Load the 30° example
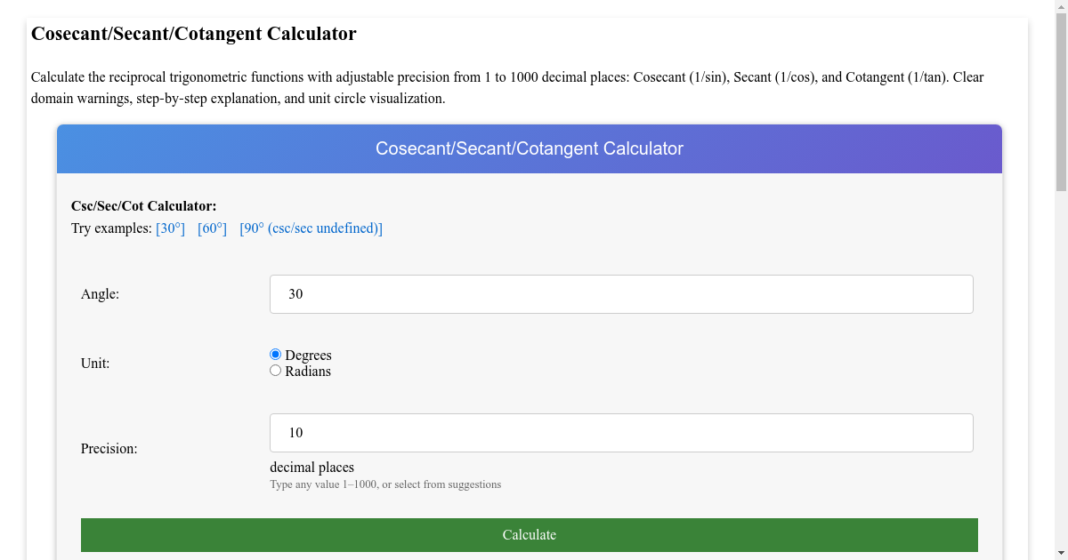Viewport: 1068px width, 560px height. 170,228
